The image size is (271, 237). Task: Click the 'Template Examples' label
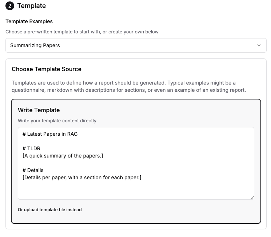click(x=29, y=21)
